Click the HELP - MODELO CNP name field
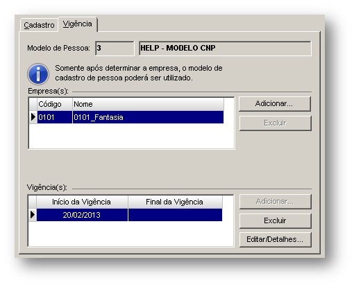354x287 pixels. click(225, 49)
